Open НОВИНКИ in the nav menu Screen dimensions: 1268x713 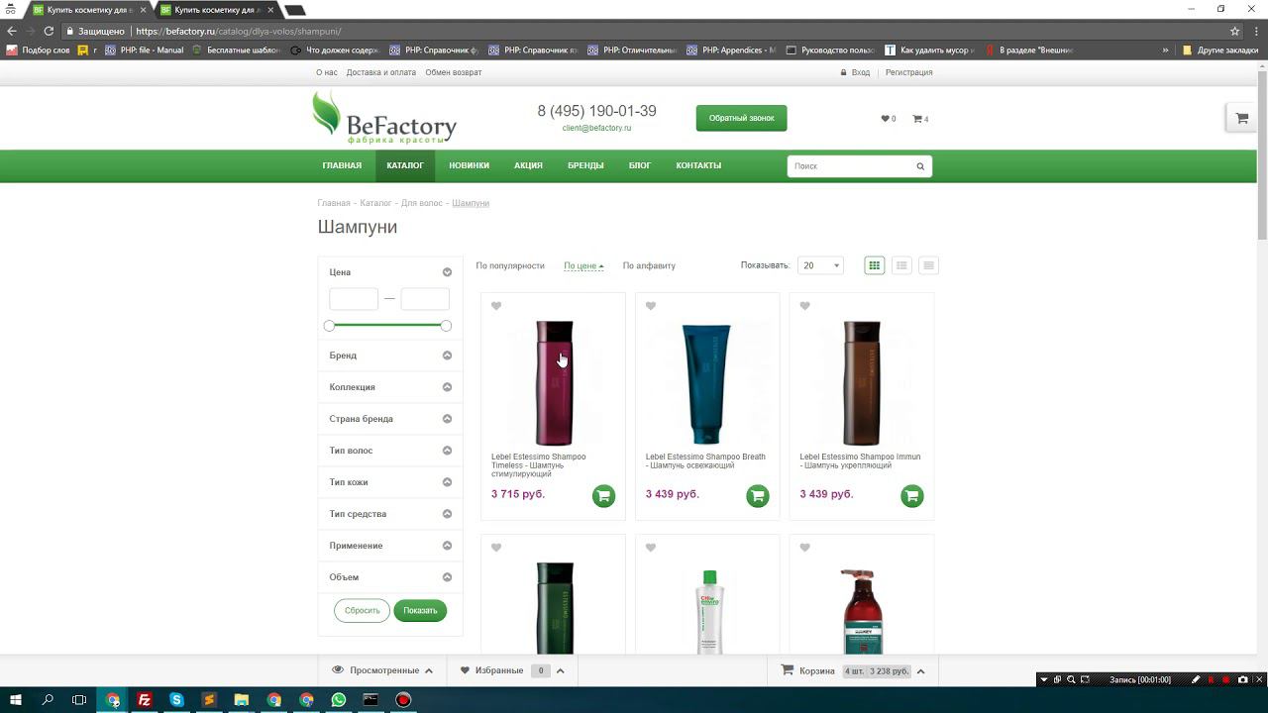point(469,166)
